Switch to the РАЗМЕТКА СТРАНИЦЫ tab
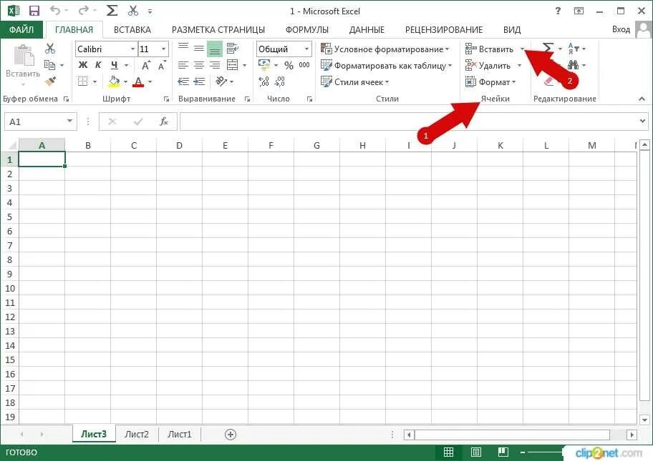The width and height of the screenshot is (653, 461). coord(218,29)
